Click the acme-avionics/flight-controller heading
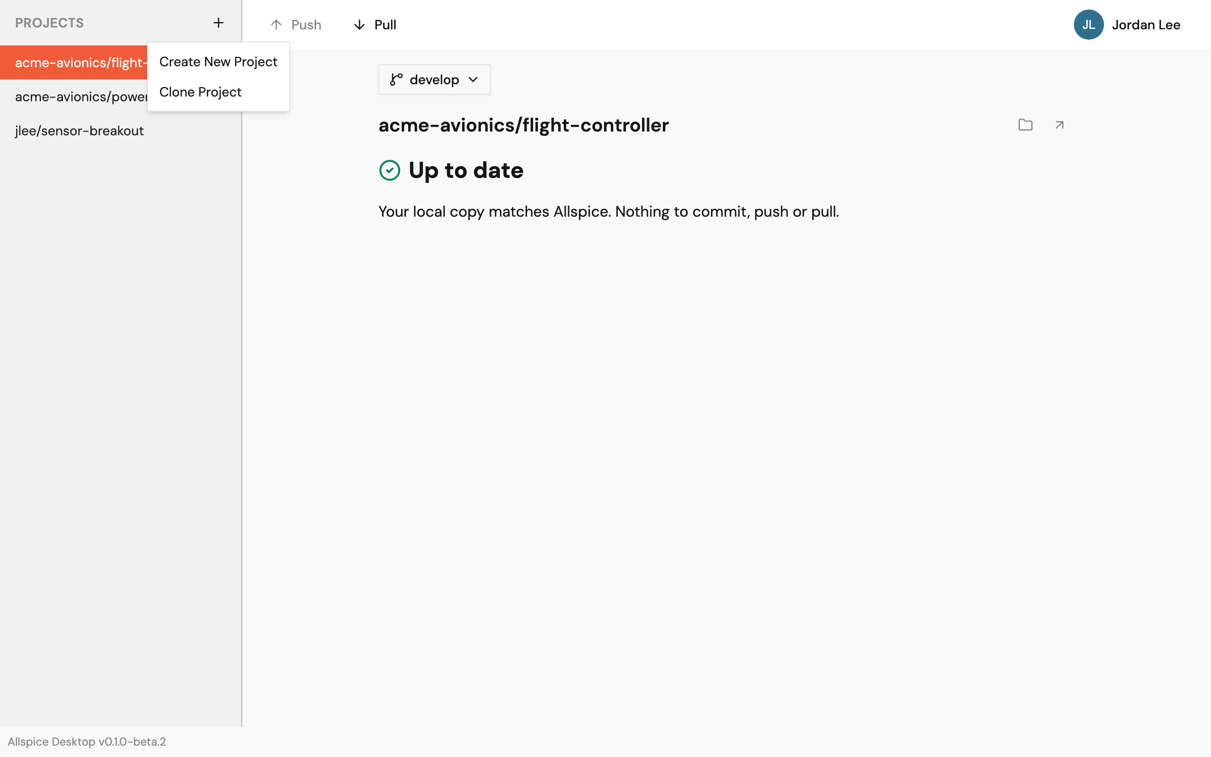 click(524, 124)
